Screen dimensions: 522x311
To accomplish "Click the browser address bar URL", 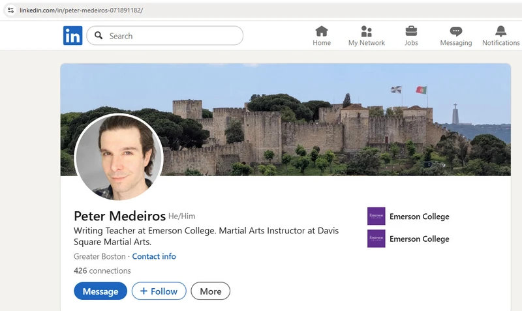I will (81, 10).
